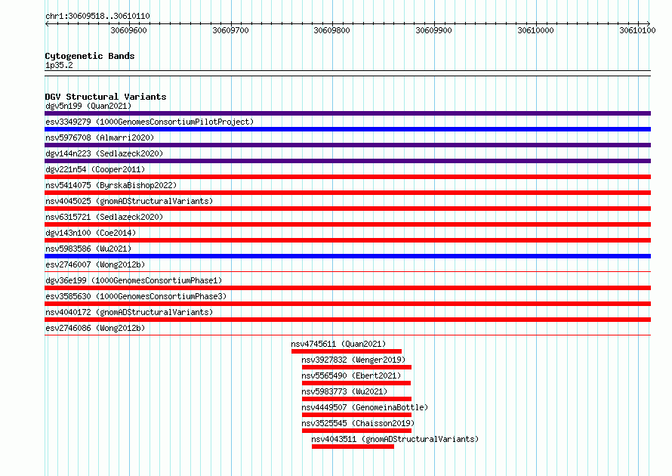Click the short red nsv4745611 bar

pos(347,351)
